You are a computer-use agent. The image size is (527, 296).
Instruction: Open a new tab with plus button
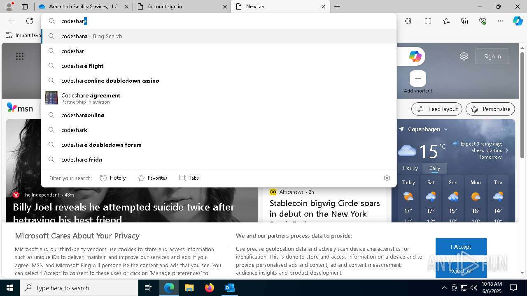[337, 7]
